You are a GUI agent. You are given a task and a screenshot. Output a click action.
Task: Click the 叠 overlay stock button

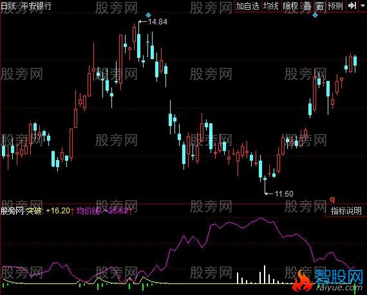pyautogui.click(x=307, y=6)
